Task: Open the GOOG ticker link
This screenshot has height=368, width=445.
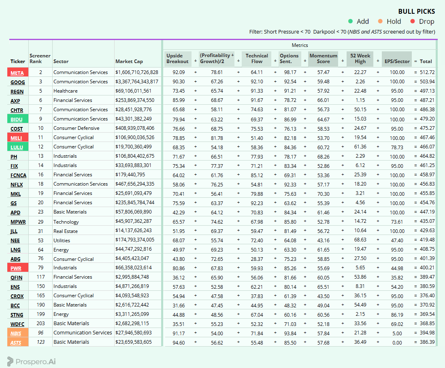Action: point(17,82)
